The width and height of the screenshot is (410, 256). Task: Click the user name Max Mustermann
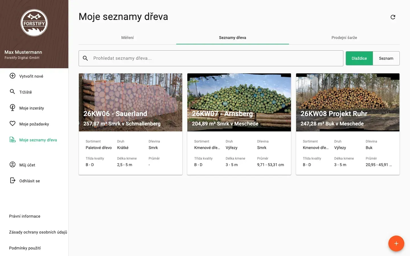23,52
